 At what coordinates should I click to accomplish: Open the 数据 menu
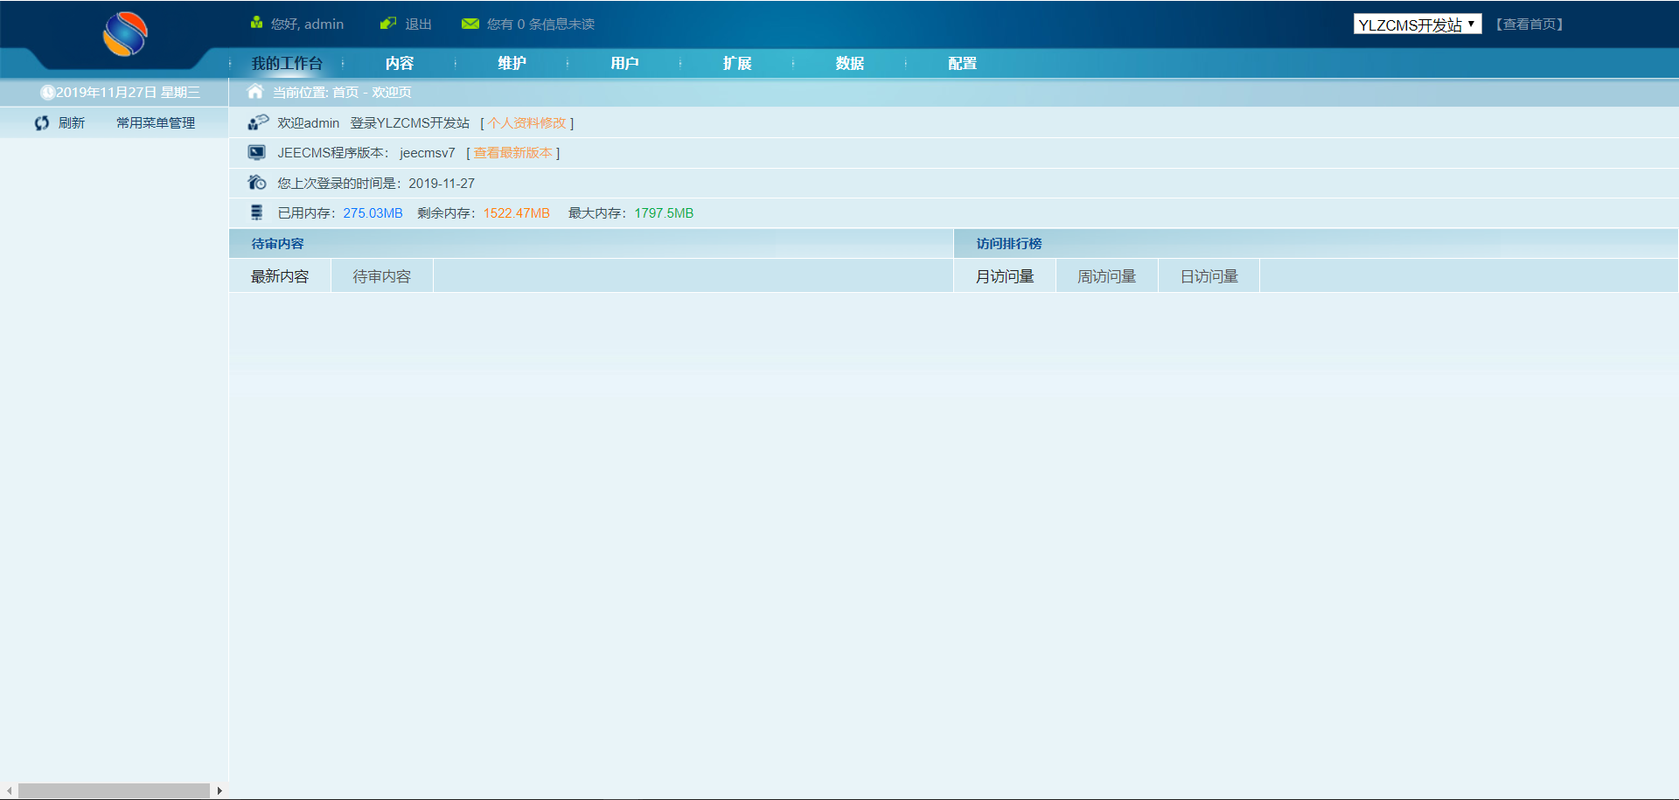click(850, 63)
